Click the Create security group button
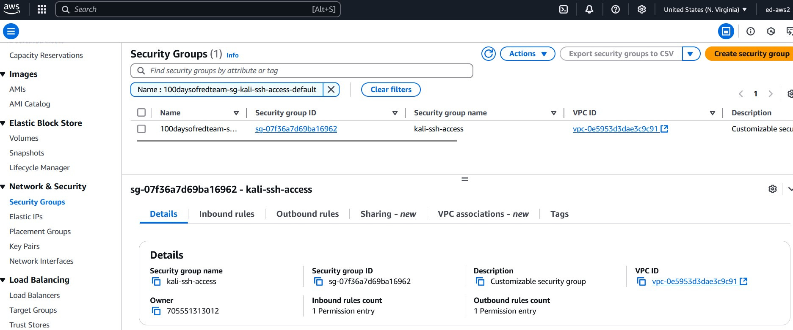 [x=750, y=54]
